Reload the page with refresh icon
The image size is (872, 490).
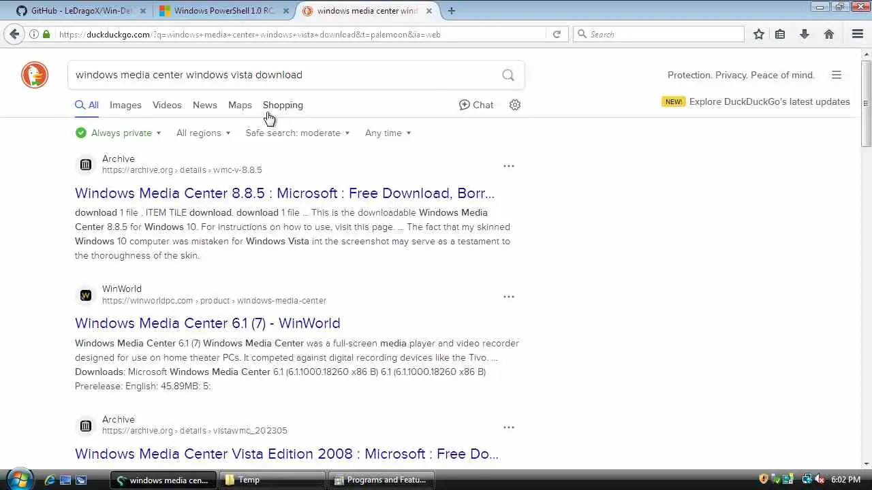coord(557,34)
